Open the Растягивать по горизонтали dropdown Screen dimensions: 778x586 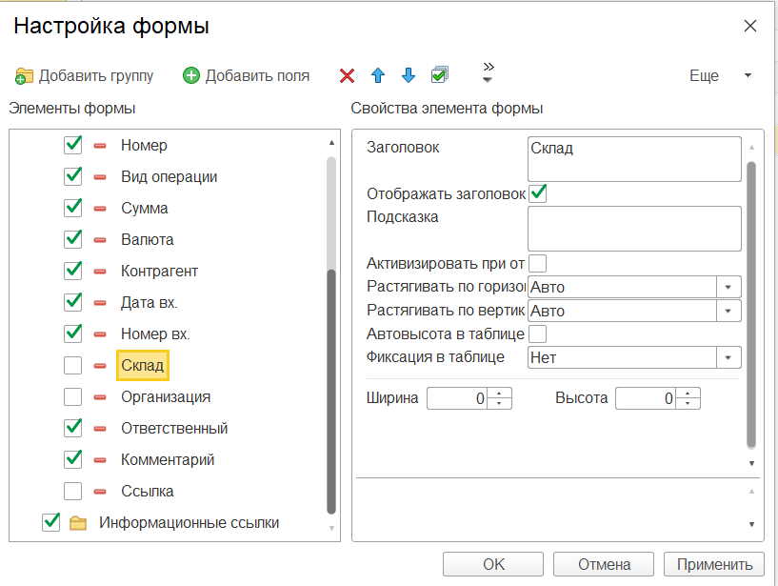[730, 287]
